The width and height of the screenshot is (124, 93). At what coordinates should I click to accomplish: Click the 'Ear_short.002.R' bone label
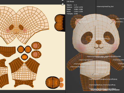pyautogui.click(x=81, y=19)
